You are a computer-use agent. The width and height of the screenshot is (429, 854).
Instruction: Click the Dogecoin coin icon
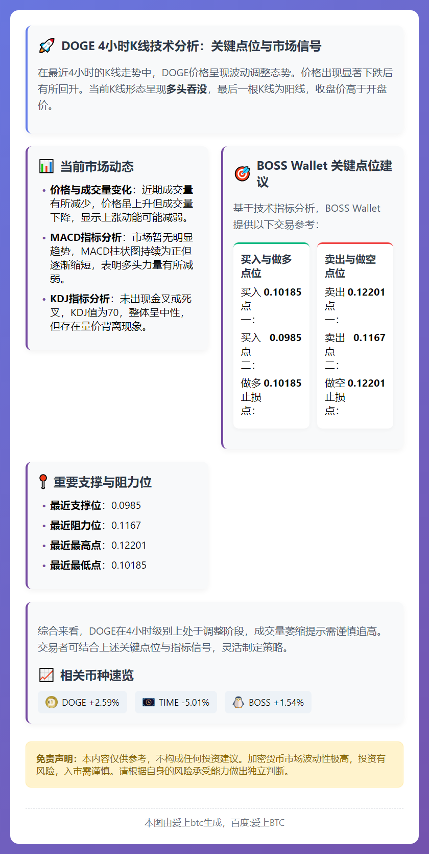click(x=52, y=703)
